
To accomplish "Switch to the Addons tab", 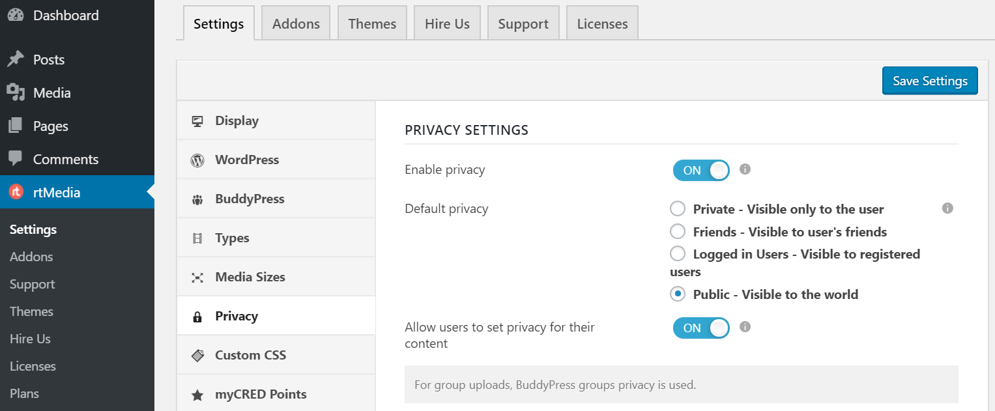I will [295, 23].
